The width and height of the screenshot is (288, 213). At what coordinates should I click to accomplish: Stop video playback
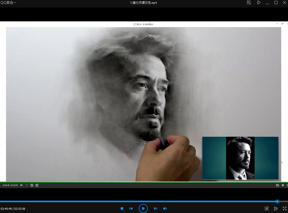pyautogui.click(x=122, y=208)
